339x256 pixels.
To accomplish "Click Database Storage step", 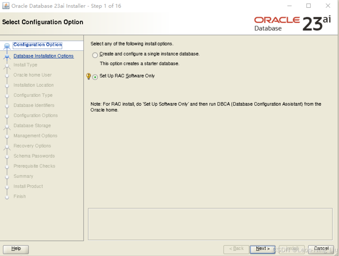I will [x=32, y=126].
